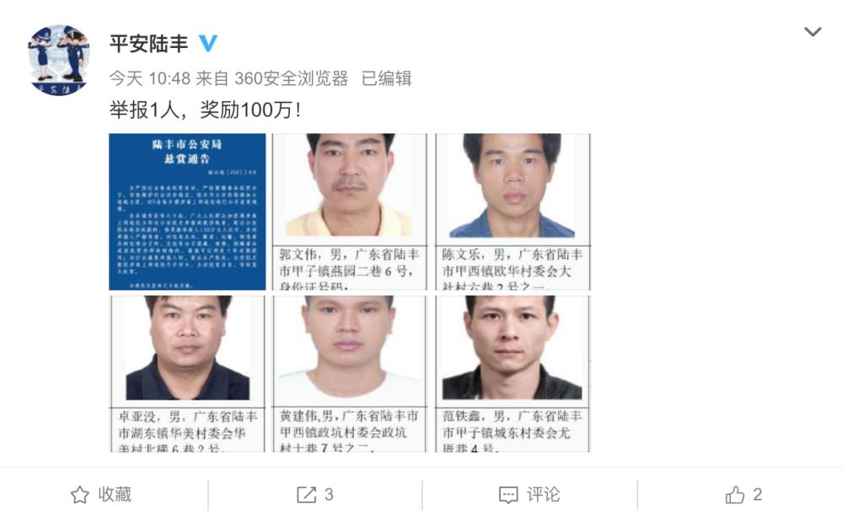This screenshot has height=521, width=843.
Task: Open the blue 悬赏通告 notice image
Action: coord(187,212)
